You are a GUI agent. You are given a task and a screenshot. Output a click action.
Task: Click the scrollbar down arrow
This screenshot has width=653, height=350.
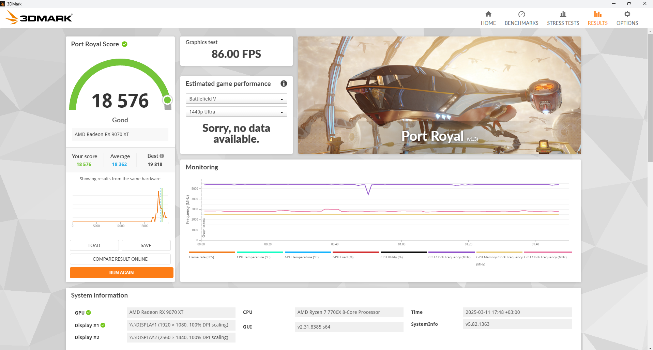pyautogui.click(x=650, y=348)
